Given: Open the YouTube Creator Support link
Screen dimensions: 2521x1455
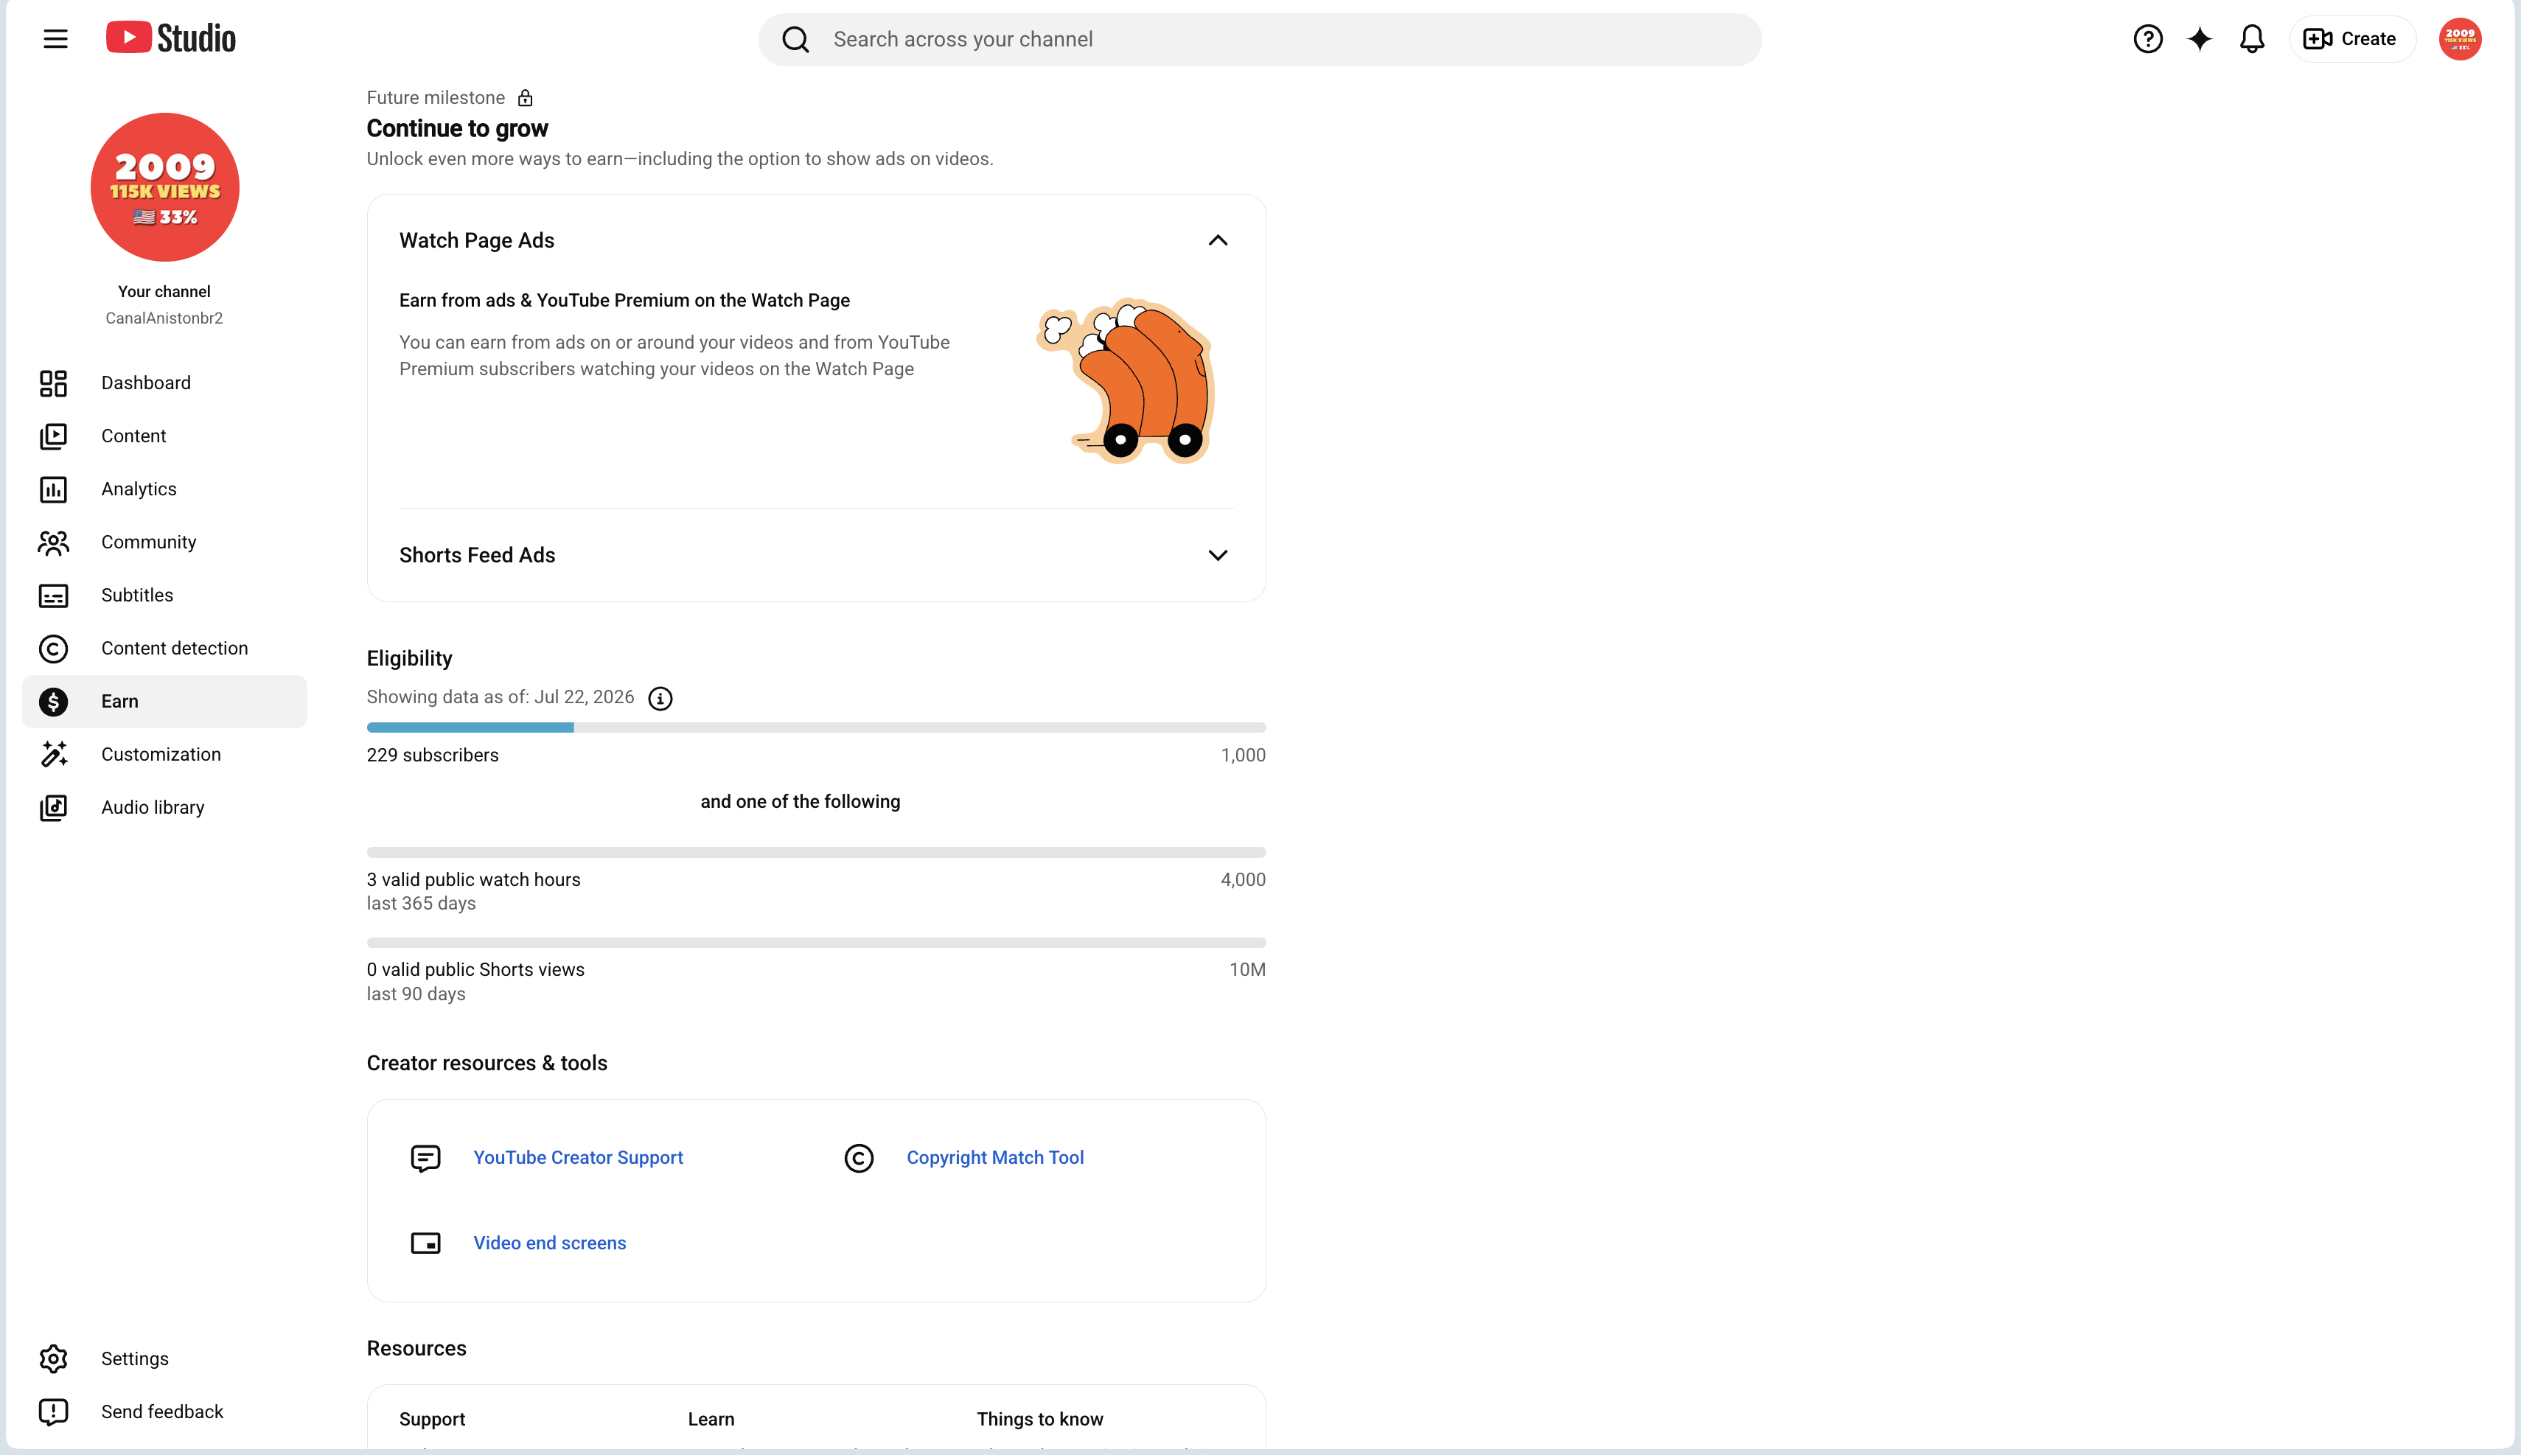Looking at the screenshot, I should coord(579,1157).
